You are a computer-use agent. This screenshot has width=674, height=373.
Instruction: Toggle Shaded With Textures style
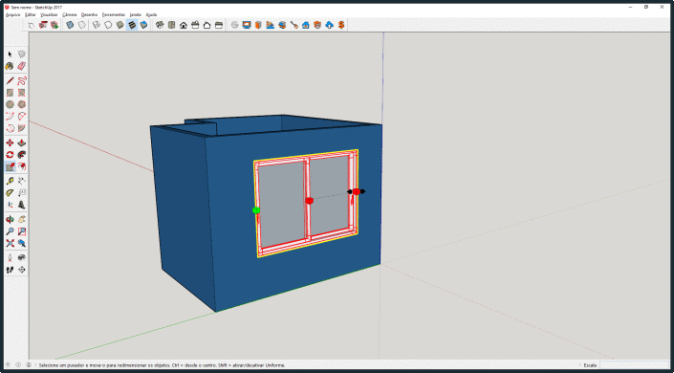click(132, 25)
